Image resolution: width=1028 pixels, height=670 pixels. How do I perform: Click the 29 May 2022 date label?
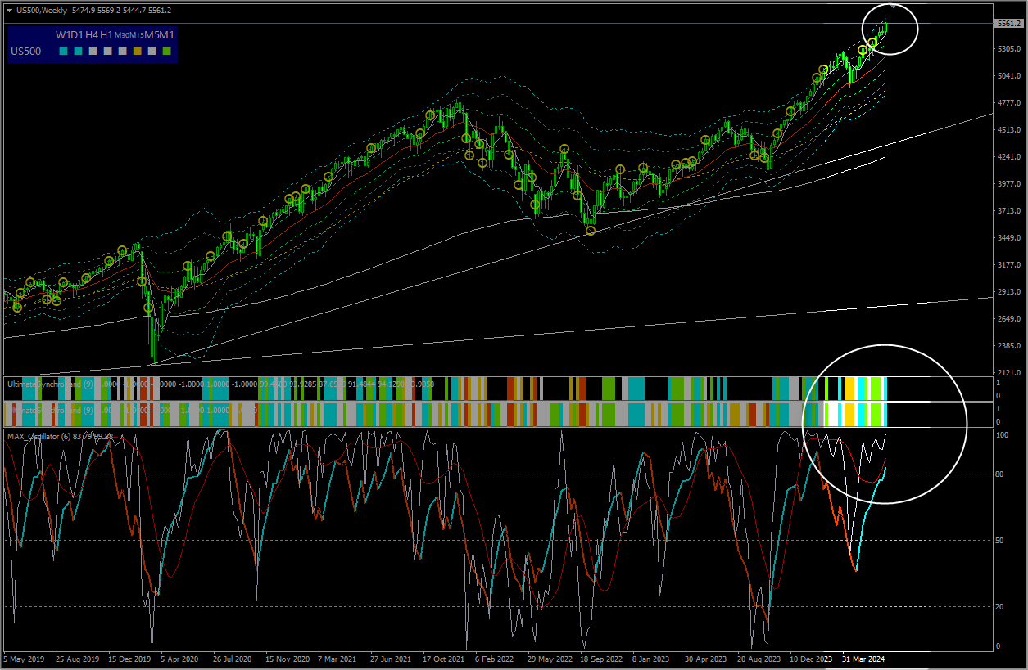point(549,659)
